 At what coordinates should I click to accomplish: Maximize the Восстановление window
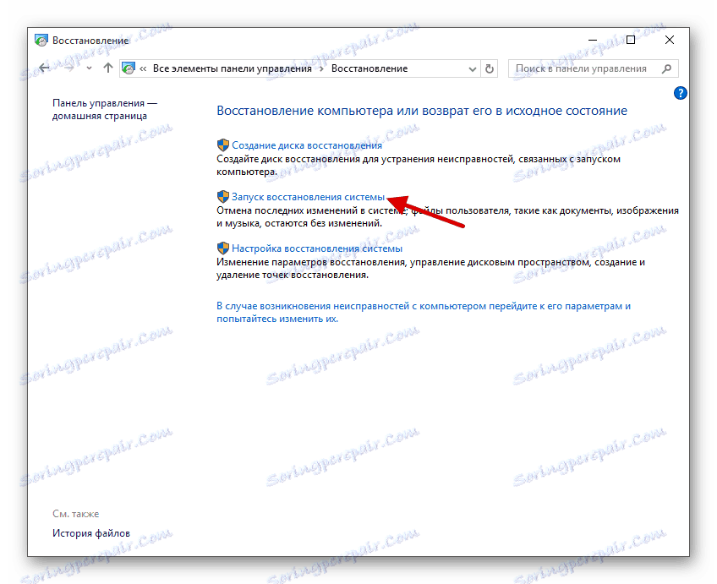click(x=631, y=41)
